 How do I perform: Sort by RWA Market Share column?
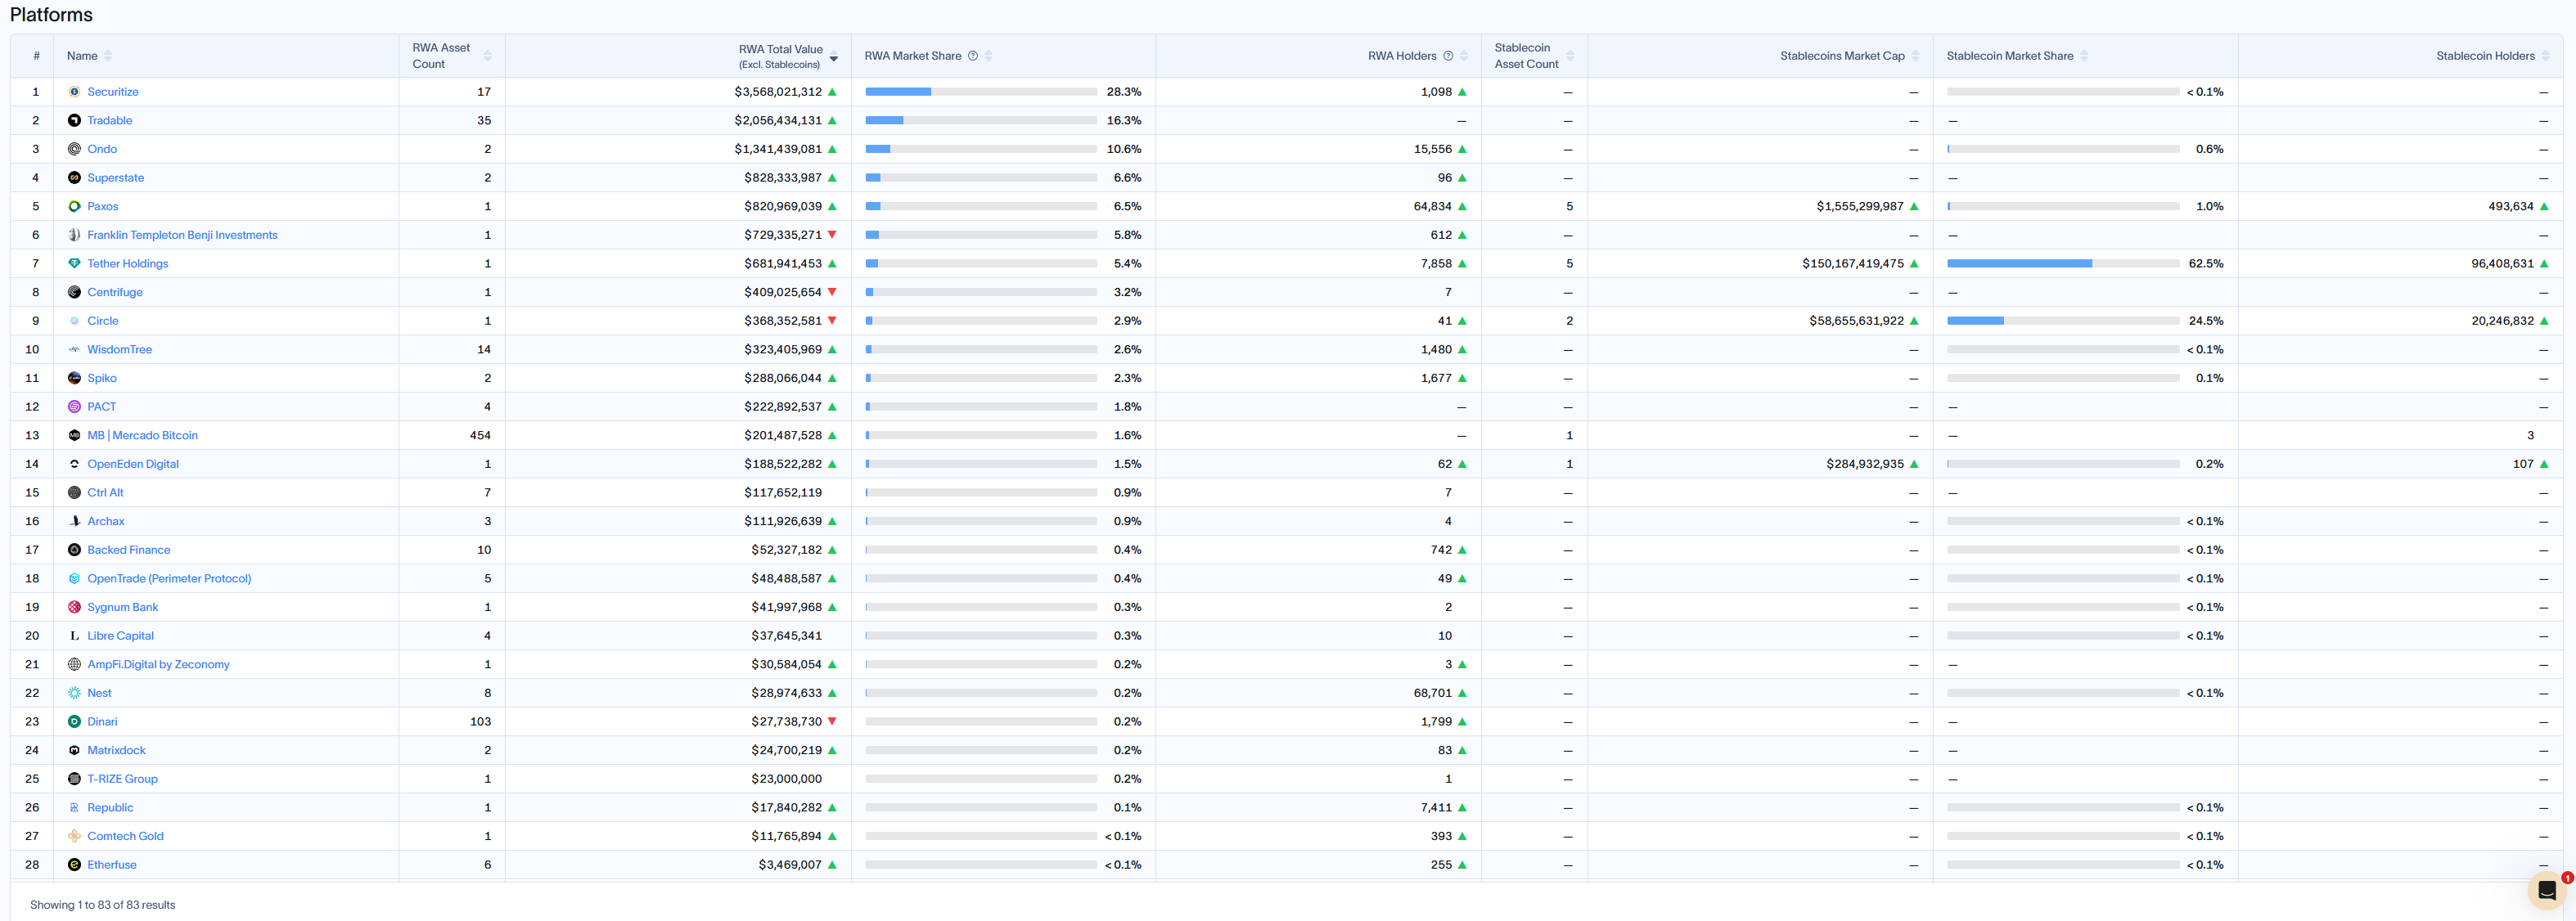click(x=988, y=56)
